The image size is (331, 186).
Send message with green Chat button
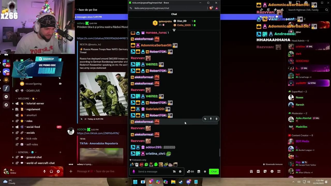click(x=214, y=172)
